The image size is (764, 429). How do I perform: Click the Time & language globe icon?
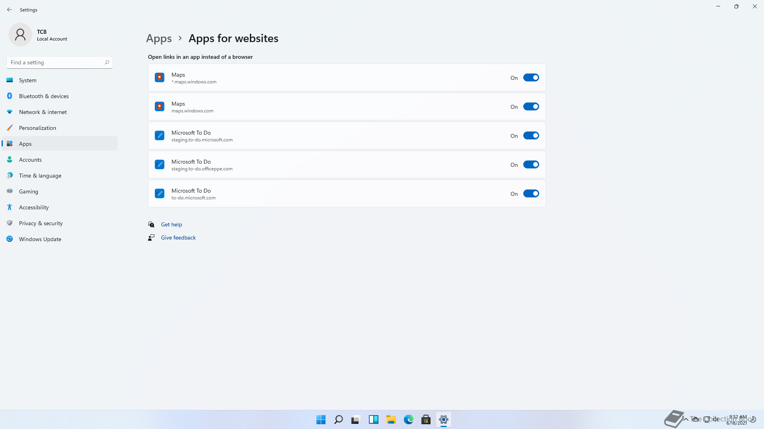pos(10,176)
